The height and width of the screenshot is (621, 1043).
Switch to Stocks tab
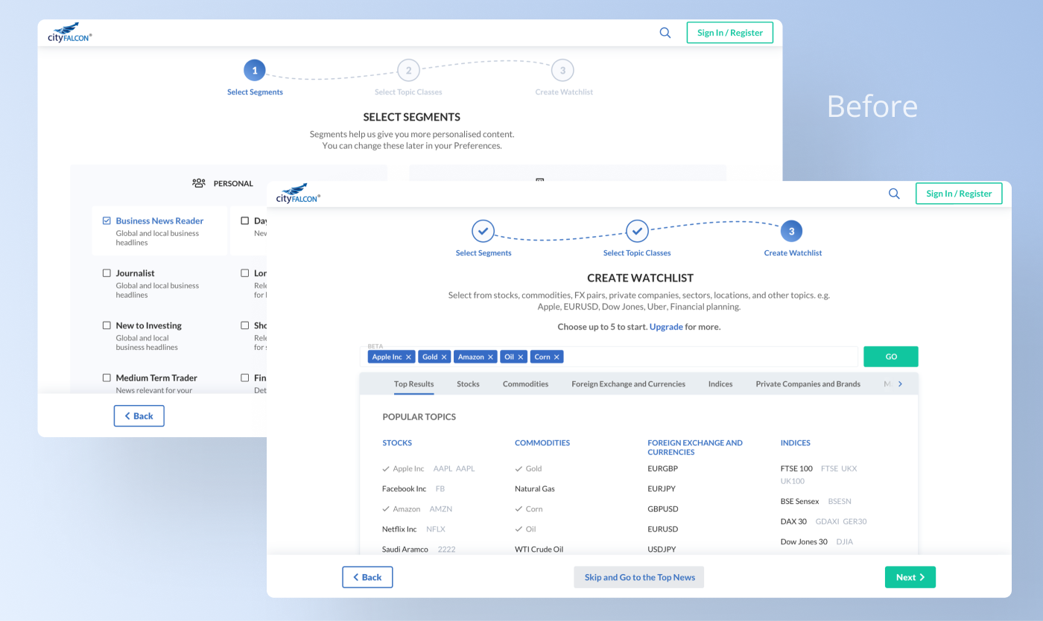(468, 384)
